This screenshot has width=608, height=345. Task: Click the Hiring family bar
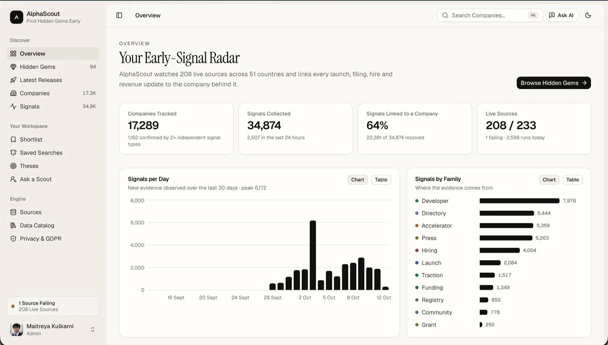pos(500,250)
